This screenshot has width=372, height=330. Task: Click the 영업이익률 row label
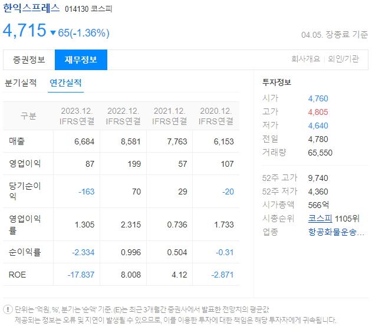tap(25, 225)
